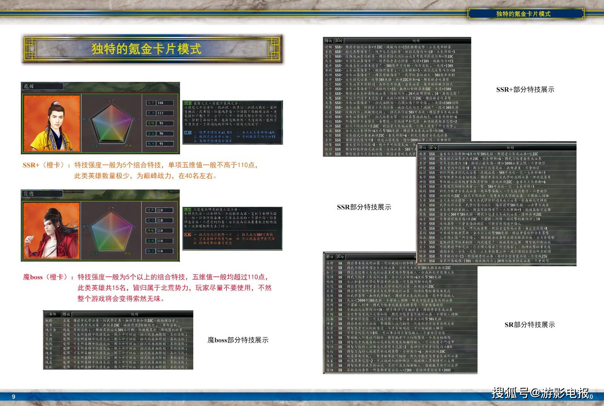Select the 先登 row in SSR table
The image size is (604, 406).
point(497,224)
